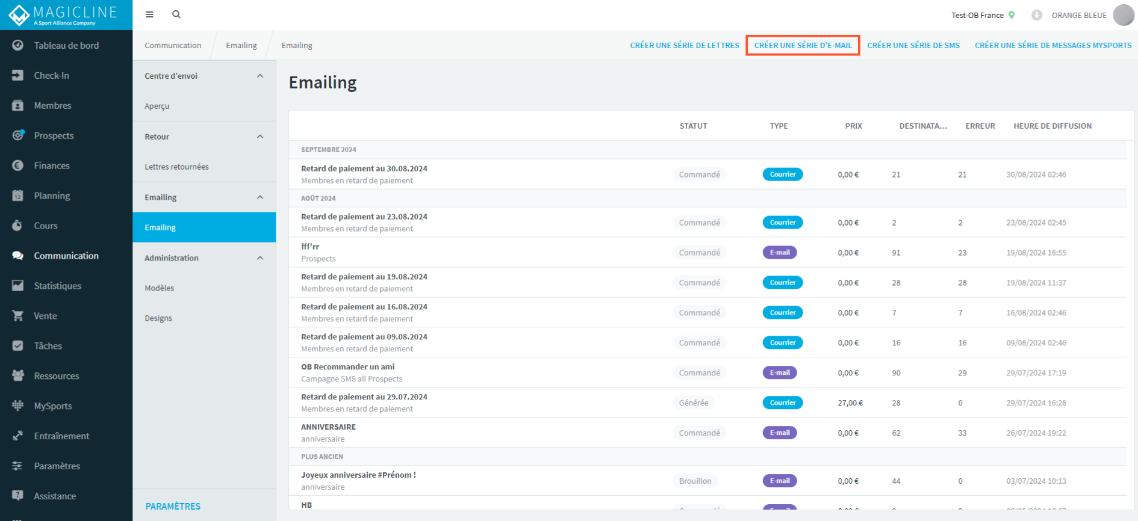Click the Brouillon status badge
The width and height of the screenshot is (1138, 521).
click(x=695, y=481)
